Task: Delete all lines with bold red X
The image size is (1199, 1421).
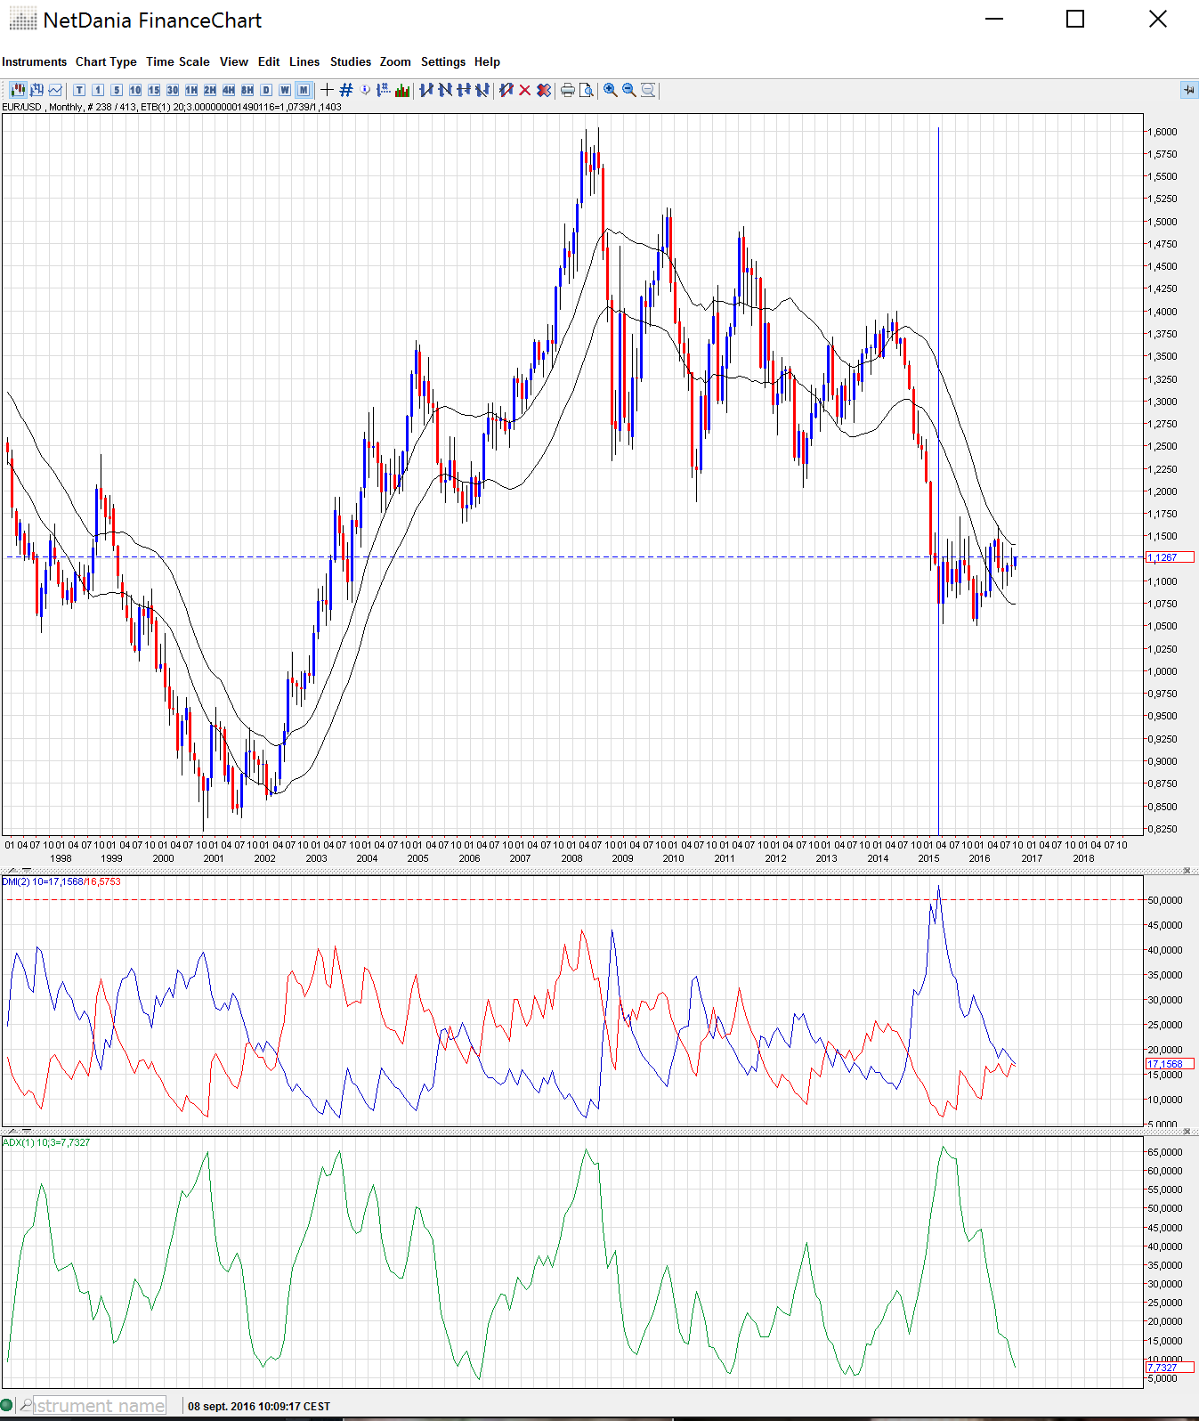Action: (544, 90)
